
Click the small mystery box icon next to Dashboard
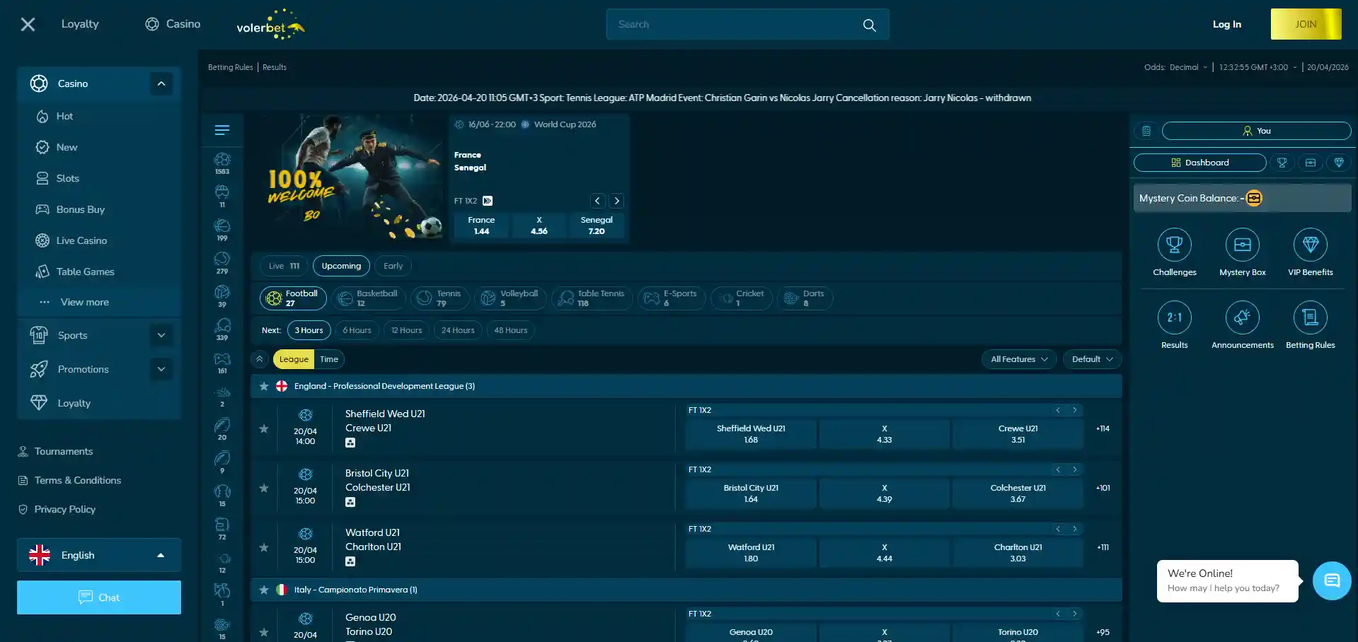click(x=1310, y=163)
